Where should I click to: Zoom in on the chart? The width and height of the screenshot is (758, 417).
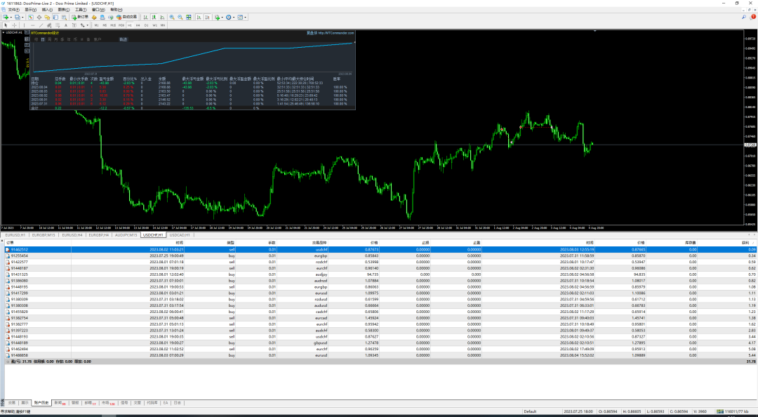pyautogui.click(x=172, y=17)
